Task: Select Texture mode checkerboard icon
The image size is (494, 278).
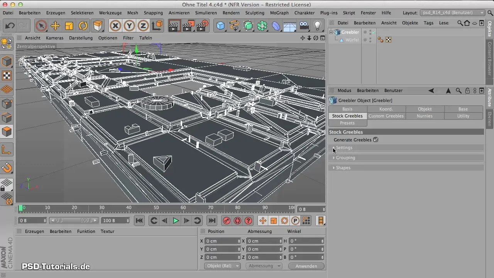Action: pyautogui.click(x=7, y=75)
